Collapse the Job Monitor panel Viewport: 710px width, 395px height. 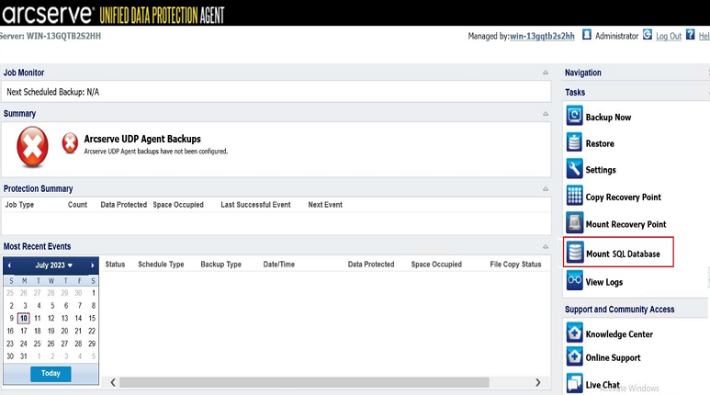pyautogui.click(x=546, y=73)
